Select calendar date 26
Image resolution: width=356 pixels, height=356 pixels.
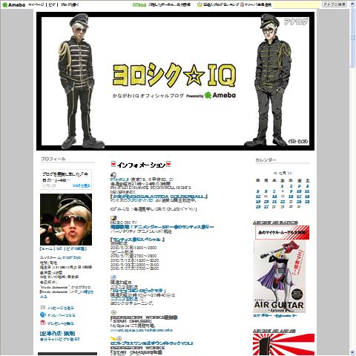click(258, 207)
